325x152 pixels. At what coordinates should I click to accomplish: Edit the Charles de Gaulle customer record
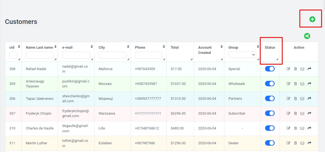pyautogui.click(x=288, y=128)
